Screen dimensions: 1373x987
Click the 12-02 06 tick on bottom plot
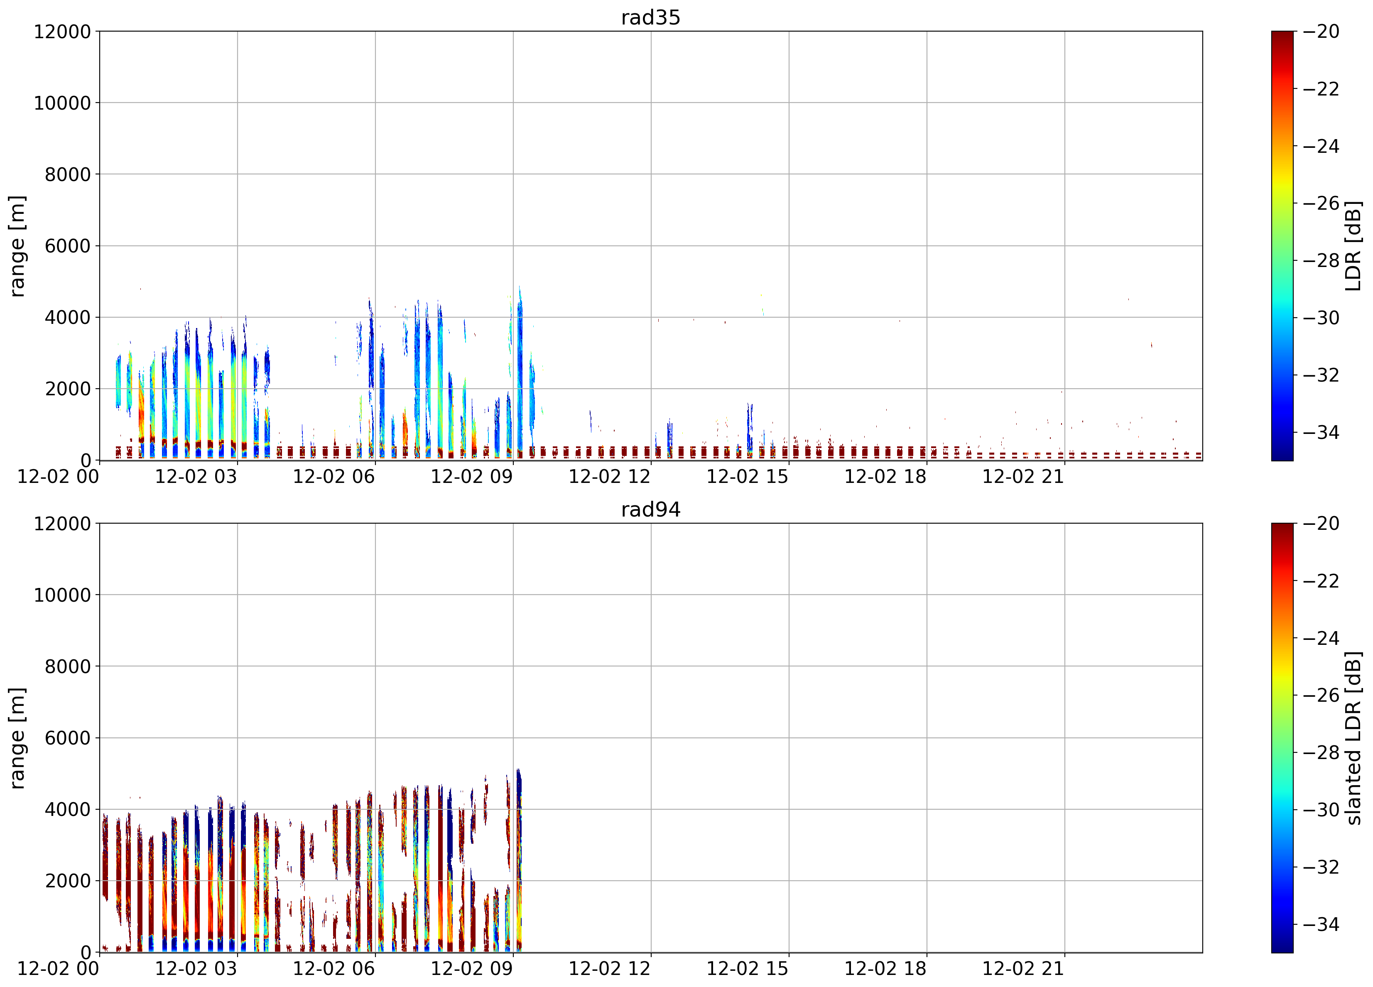pyautogui.click(x=333, y=969)
